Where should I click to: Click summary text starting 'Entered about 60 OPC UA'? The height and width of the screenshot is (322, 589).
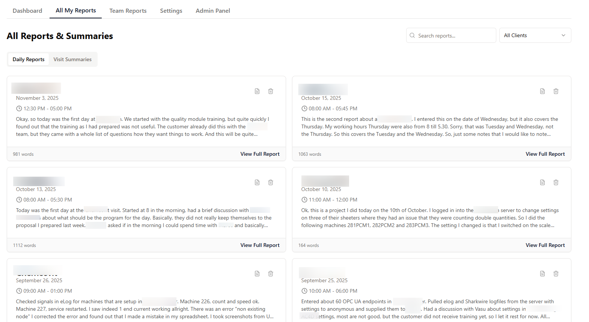point(428,309)
